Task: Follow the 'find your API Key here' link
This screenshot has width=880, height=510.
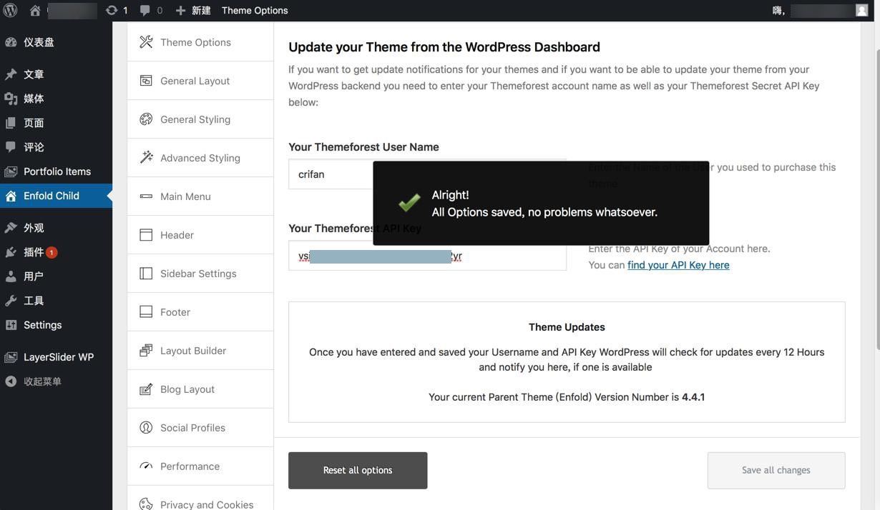Action: coord(678,265)
